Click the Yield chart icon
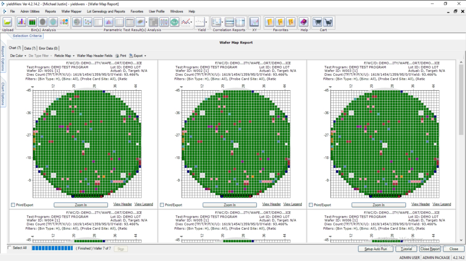The width and height of the screenshot is (466, 261). coord(200,22)
